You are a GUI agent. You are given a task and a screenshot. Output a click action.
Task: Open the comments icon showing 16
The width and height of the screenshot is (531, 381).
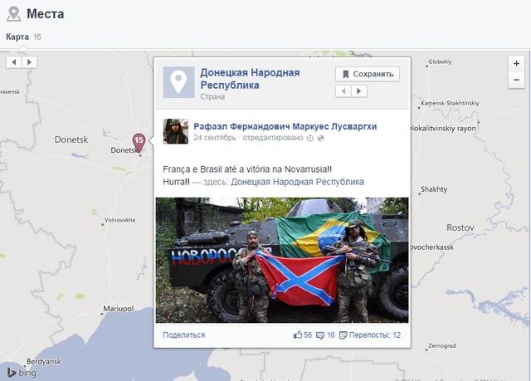tap(320, 335)
